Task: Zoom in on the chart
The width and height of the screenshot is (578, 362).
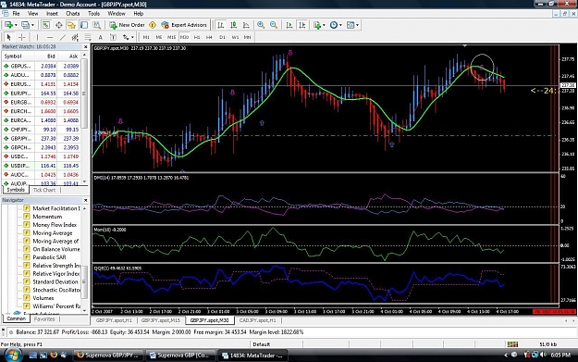Action: point(261,25)
